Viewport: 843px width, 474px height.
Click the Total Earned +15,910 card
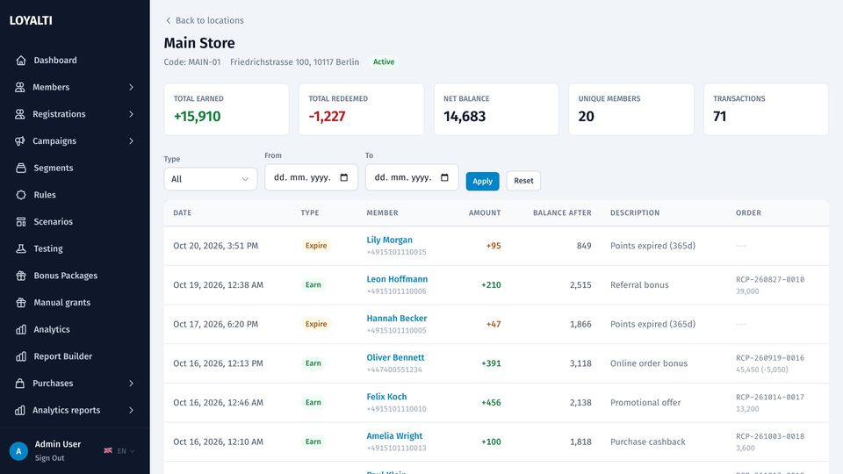click(227, 109)
